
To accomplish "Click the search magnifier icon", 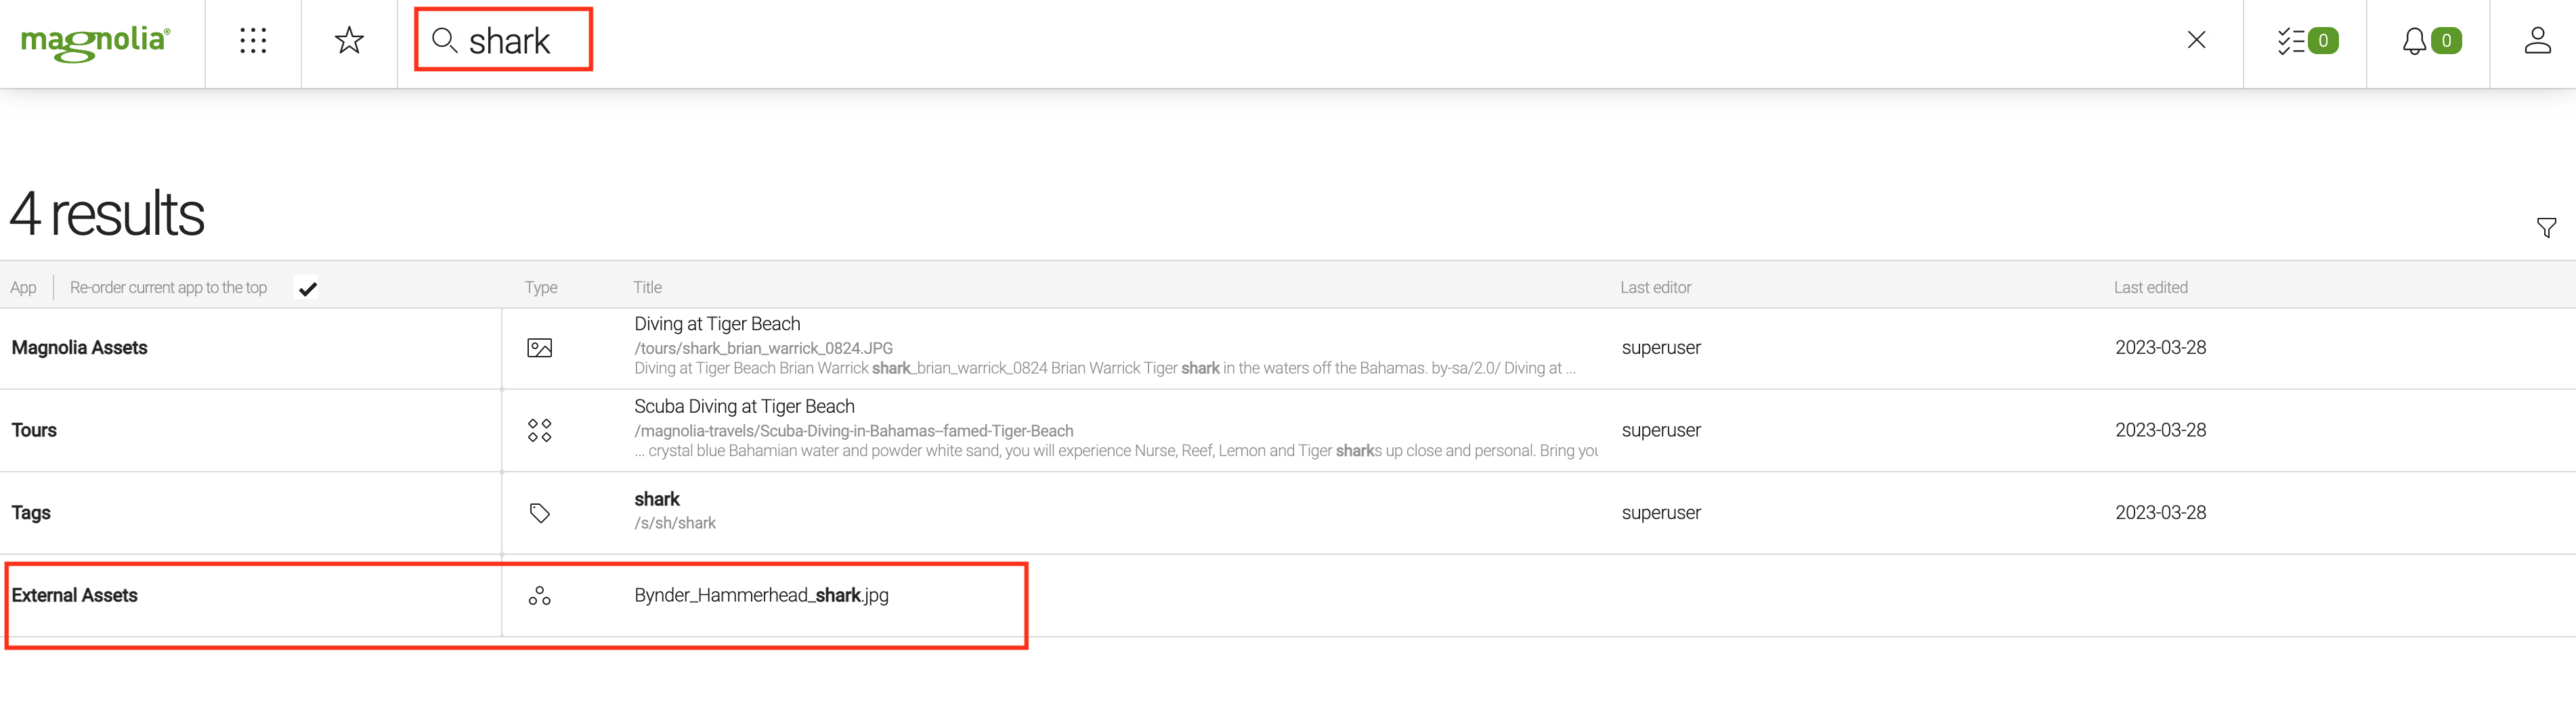I will [444, 40].
